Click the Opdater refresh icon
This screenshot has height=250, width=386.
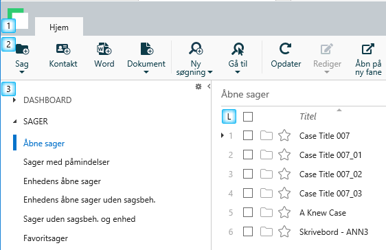285,49
